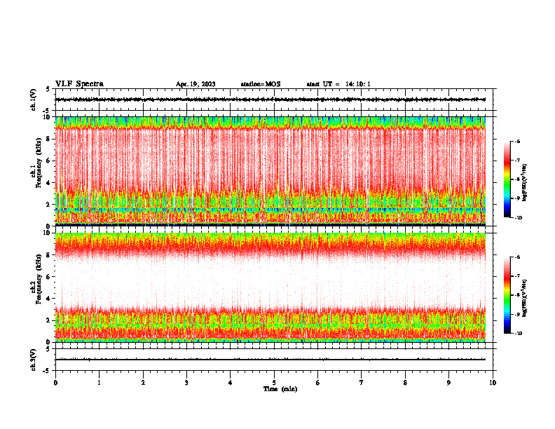Click the "6" kHz tick on ch.1 frequency axis
The width and height of the screenshot is (555, 429).
tap(48, 161)
